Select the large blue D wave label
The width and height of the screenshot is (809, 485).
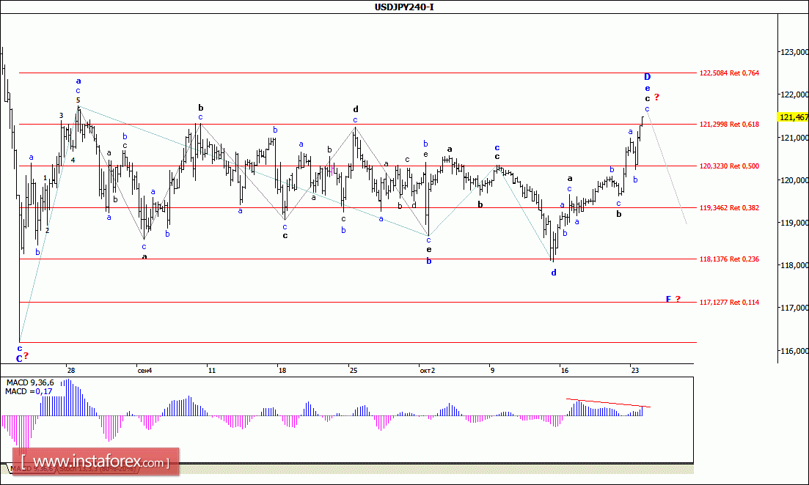pos(647,77)
